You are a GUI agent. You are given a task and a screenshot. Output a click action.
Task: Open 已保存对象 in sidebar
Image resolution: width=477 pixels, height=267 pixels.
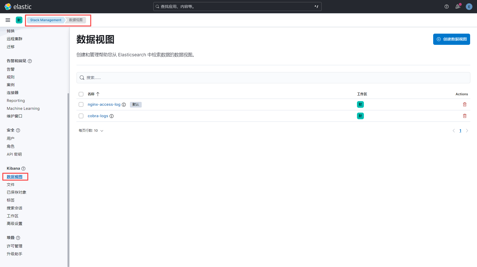[17, 192]
